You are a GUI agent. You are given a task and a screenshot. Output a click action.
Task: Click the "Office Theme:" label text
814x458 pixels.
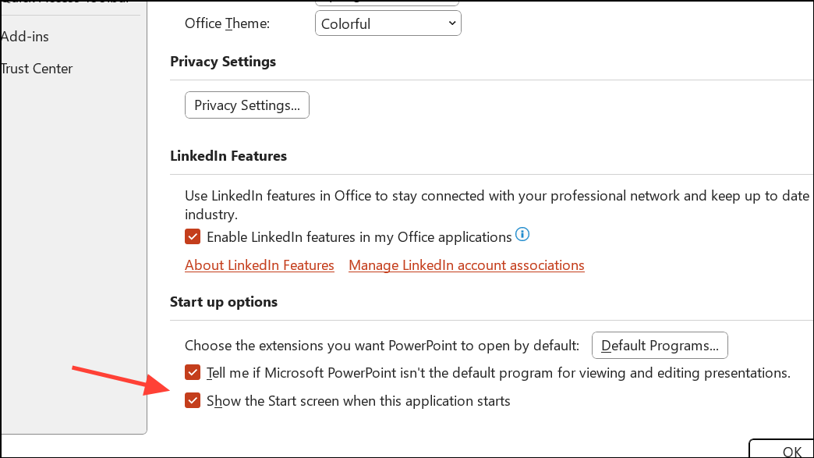pyautogui.click(x=227, y=23)
